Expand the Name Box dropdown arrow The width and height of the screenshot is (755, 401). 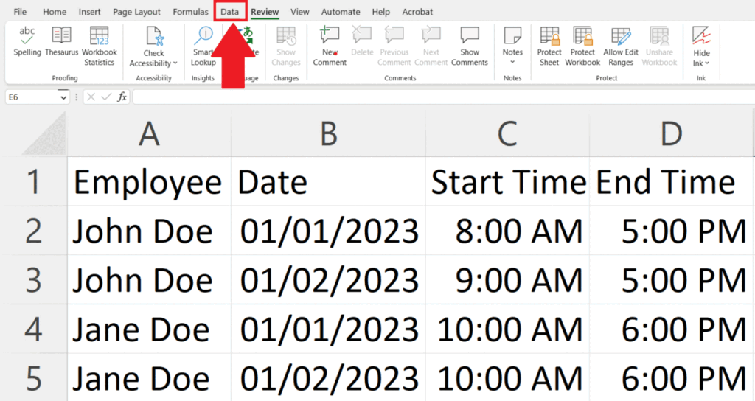click(x=64, y=97)
